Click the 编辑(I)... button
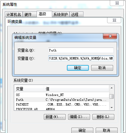The width and height of the screenshot is (126, 133). [79, 117]
